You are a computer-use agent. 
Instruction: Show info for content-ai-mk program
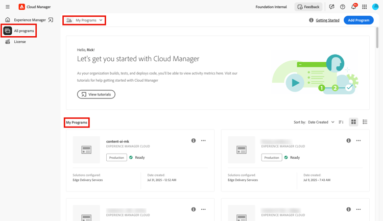[x=194, y=140]
